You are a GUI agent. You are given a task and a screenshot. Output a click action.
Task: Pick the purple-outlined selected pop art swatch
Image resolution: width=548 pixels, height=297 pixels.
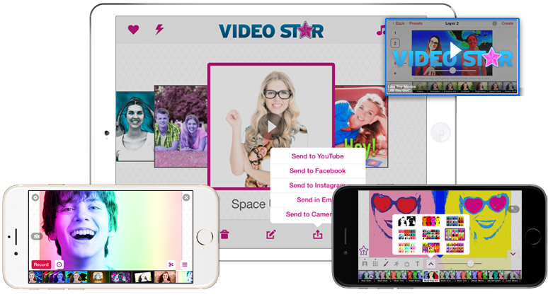[455, 234]
